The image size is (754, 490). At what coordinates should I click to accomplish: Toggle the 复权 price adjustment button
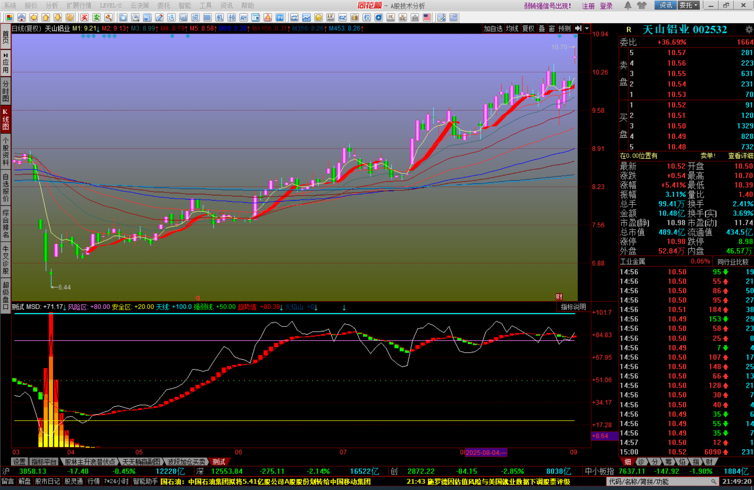[x=528, y=29]
